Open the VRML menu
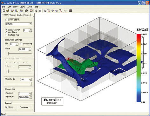Screen dimensions: 150x116 22,7
